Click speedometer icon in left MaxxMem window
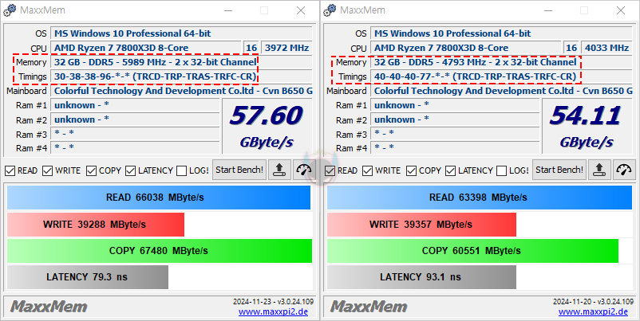640x321 pixels. point(304,170)
